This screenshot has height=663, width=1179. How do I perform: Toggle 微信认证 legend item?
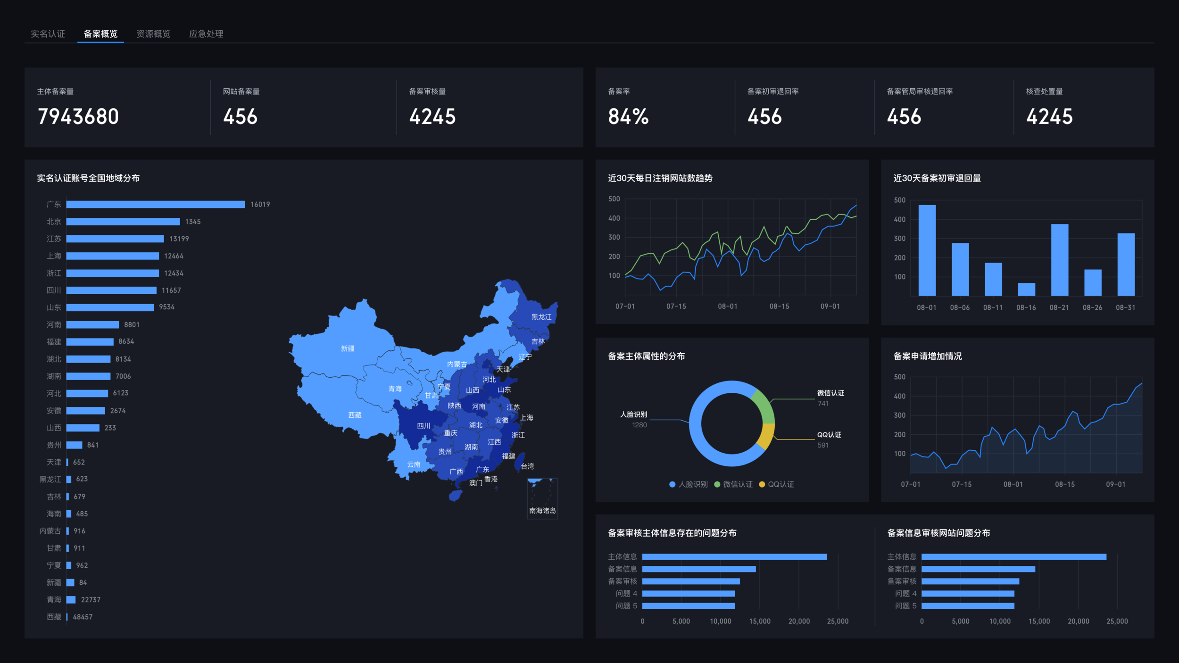point(733,484)
